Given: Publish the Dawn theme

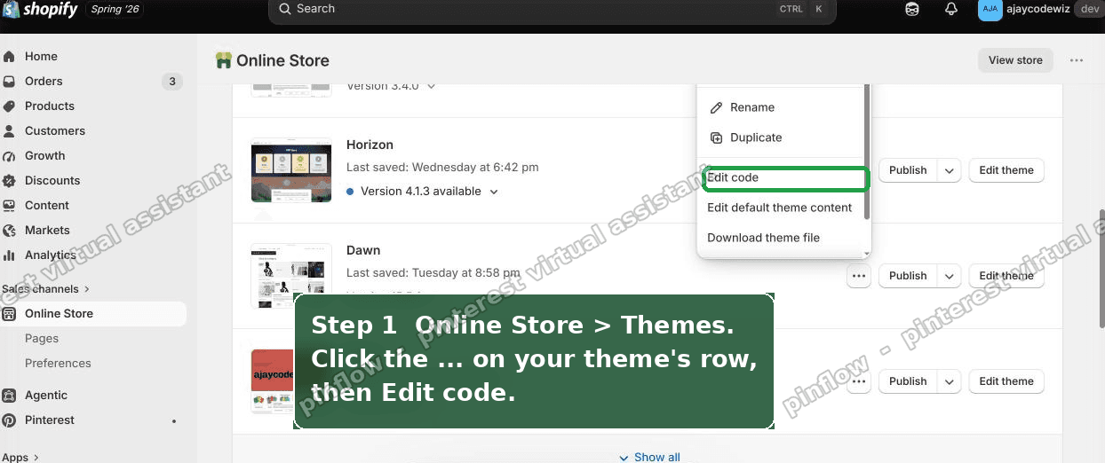Looking at the screenshot, I should (x=908, y=276).
